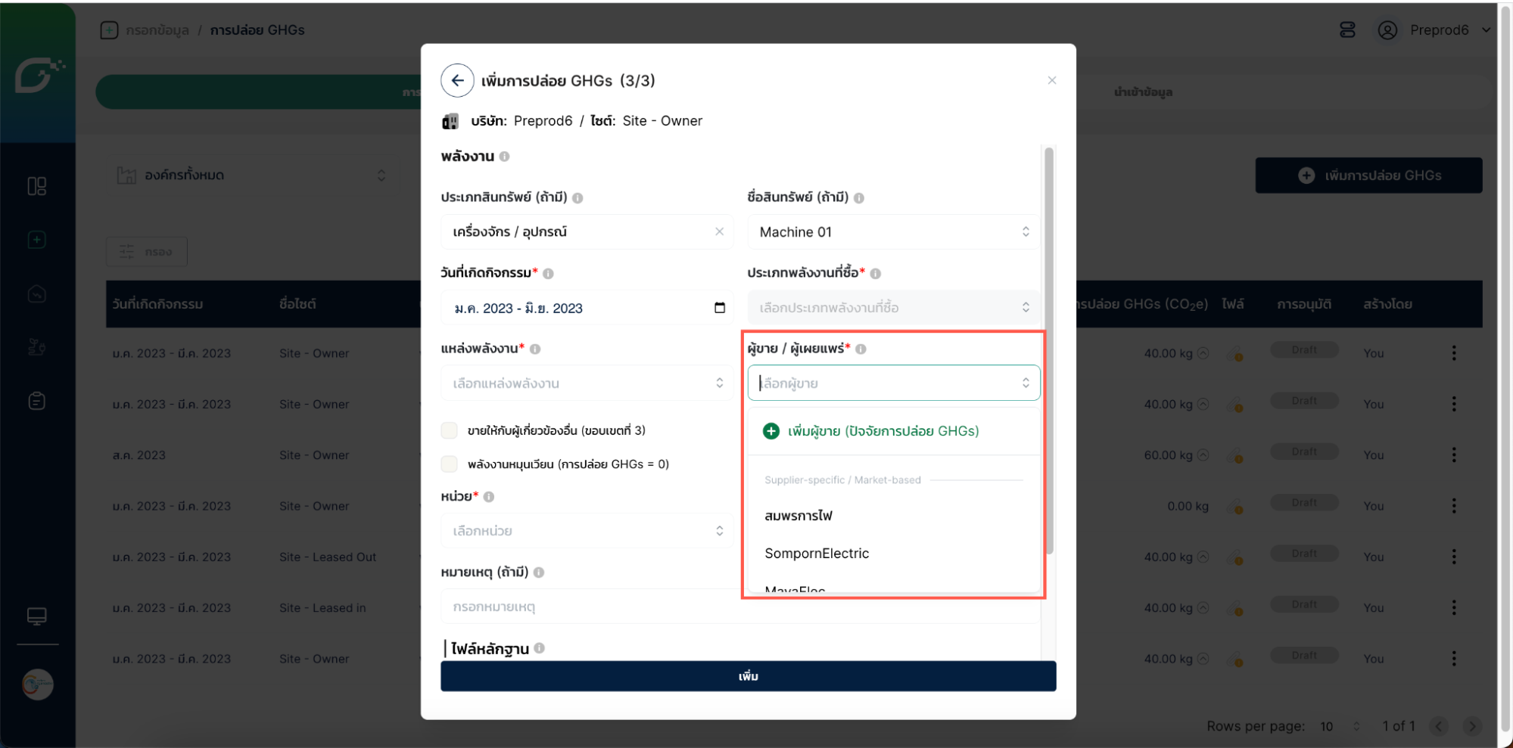Open the เลือกแหล่งพลังงาน energy source dropdown
Image resolution: width=1513 pixels, height=748 pixels.
point(587,383)
